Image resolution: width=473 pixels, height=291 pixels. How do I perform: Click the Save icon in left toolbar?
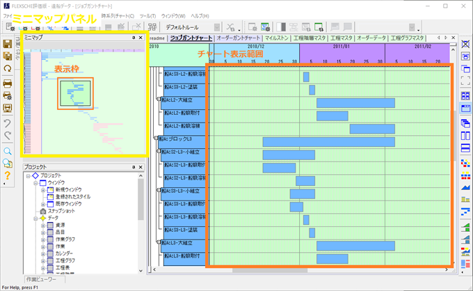click(8, 45)
